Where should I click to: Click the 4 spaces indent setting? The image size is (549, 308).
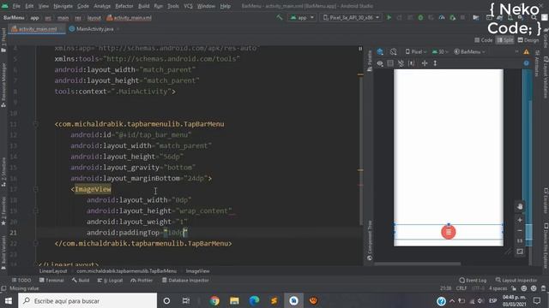498,288
